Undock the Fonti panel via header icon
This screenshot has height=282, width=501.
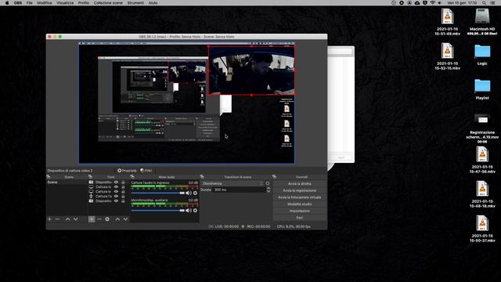[91, 177]
